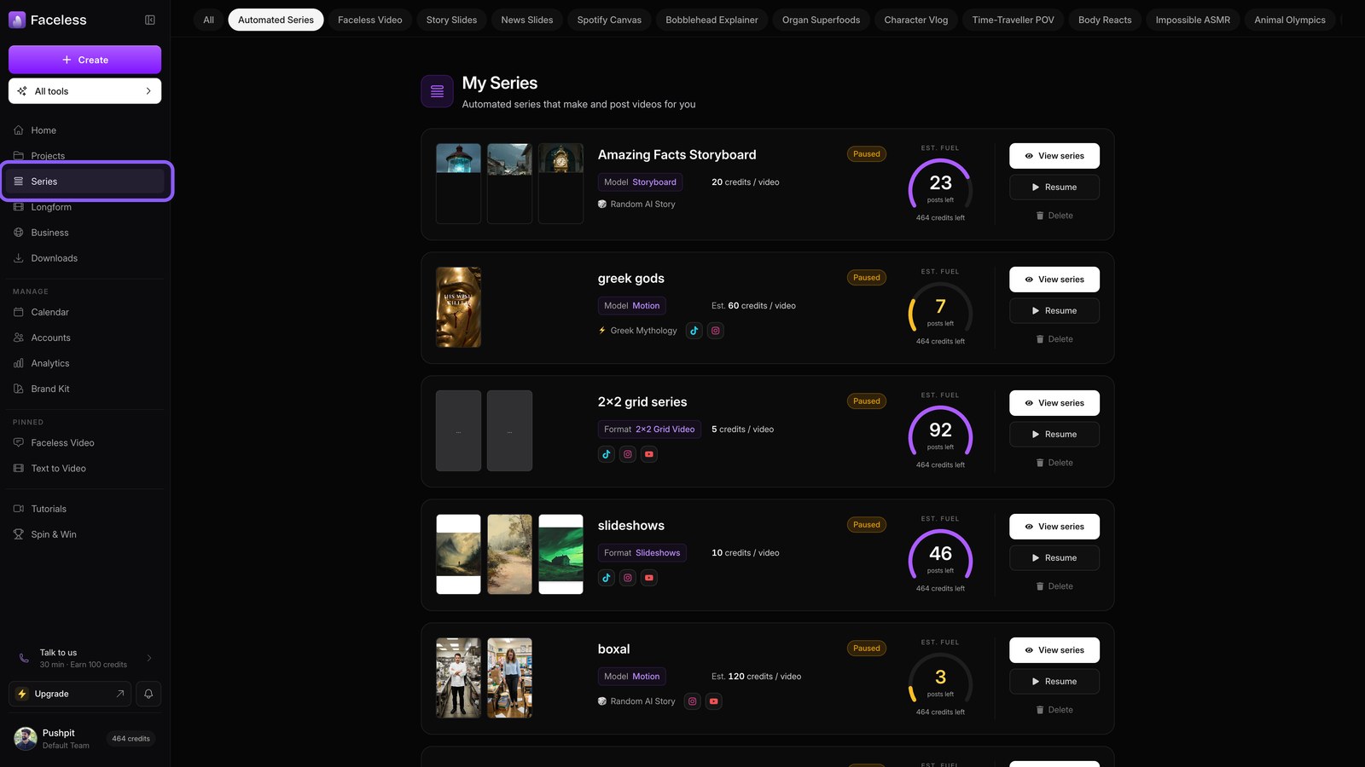Image resolution: width=1365 pixels, height=767 pixels.
Task: Click the Create button
Action: 84,60
